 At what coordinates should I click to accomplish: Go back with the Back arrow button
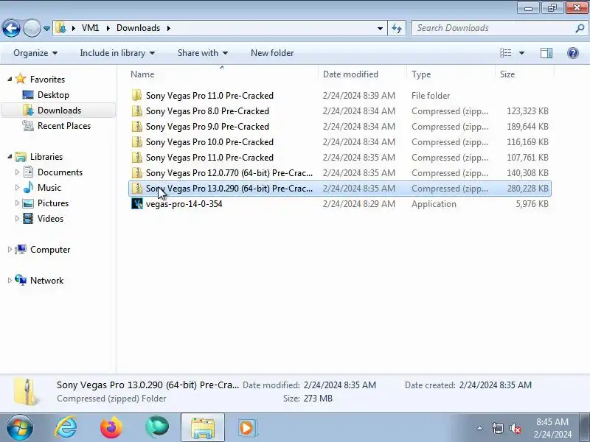click(x=11, y=28)
